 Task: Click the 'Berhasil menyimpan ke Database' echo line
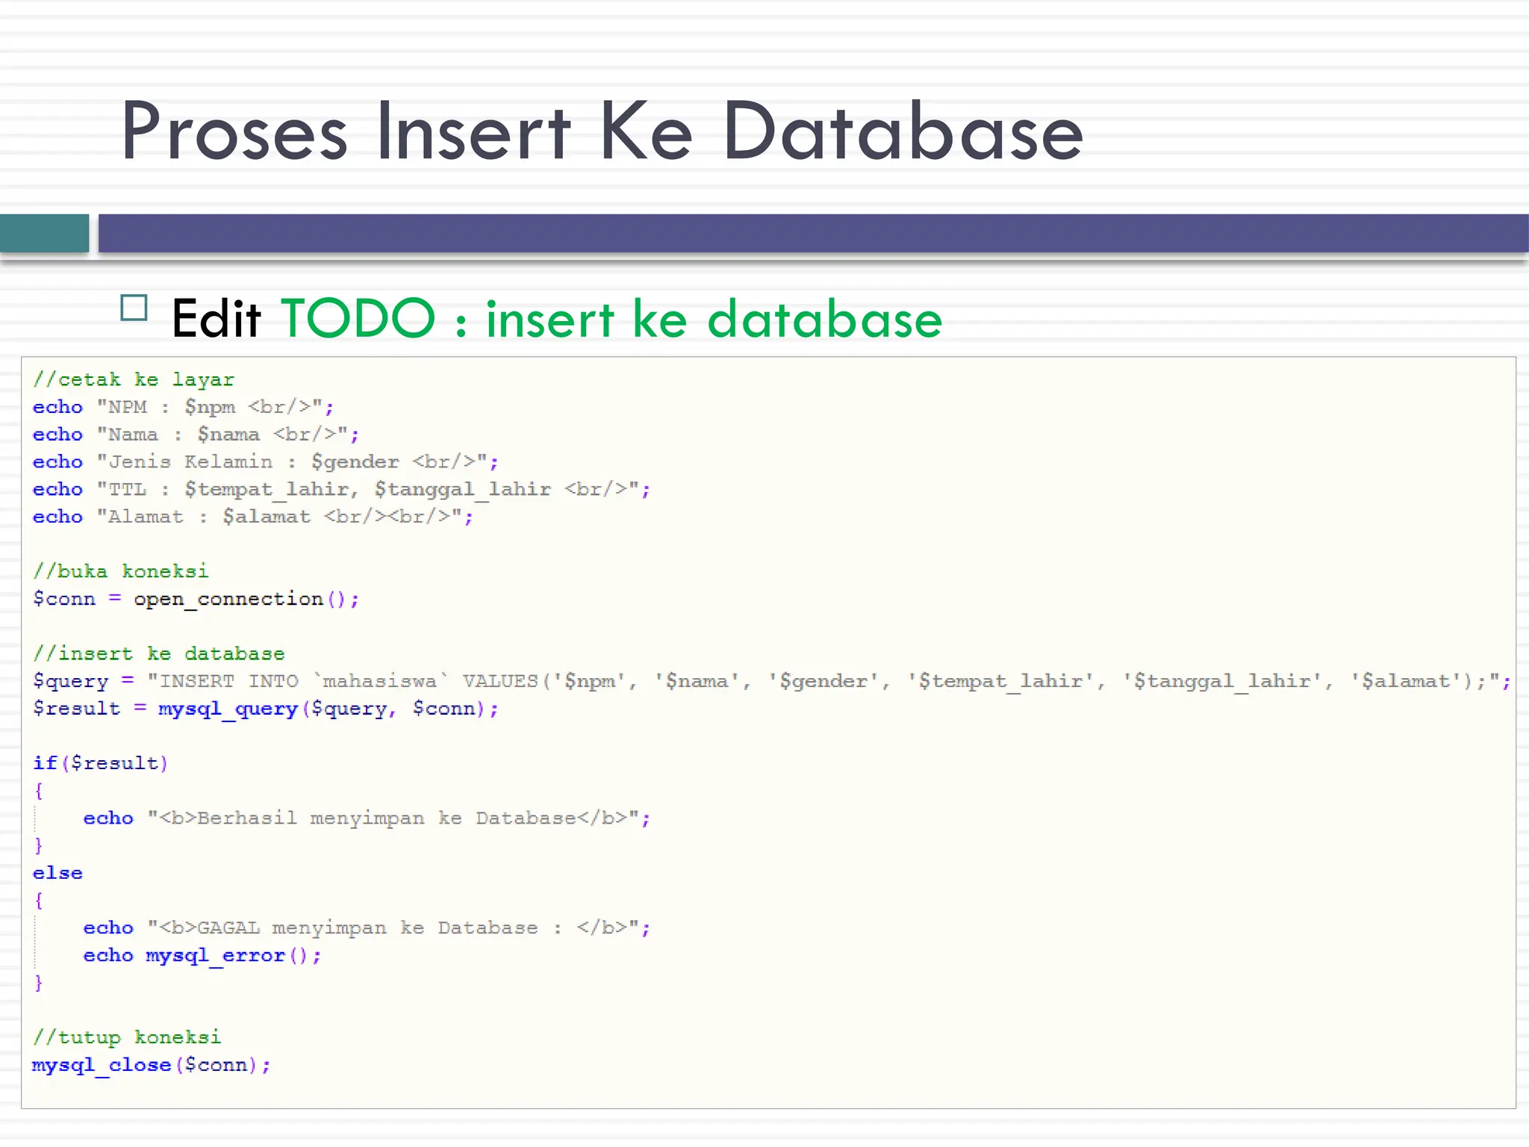click(x=367, y=818)
